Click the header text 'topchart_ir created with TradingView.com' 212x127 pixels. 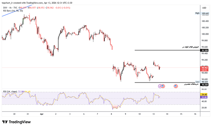tap(22, 3)
